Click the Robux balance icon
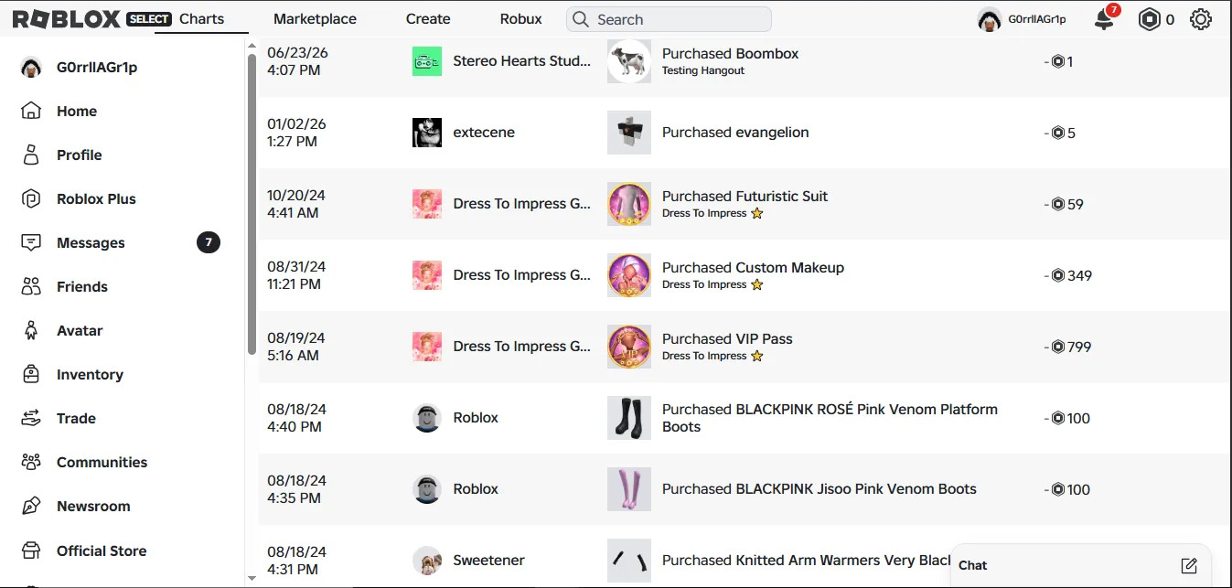Image resolution: width=1232 pixels, height=588 pixels. [1150, 19]
